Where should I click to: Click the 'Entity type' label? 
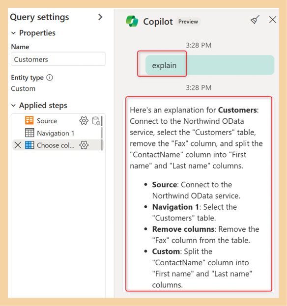(x=28, y=78)
